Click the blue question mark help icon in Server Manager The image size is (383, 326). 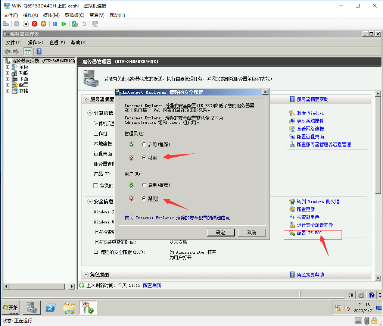39,51
